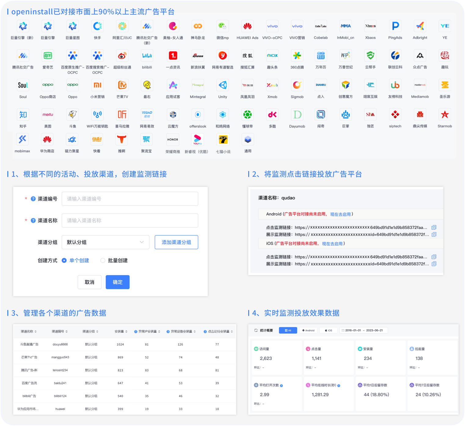Viewport: 465px width, 426px height.
Task: Open the 微信mp platform icon
Action: coord(223,26)
